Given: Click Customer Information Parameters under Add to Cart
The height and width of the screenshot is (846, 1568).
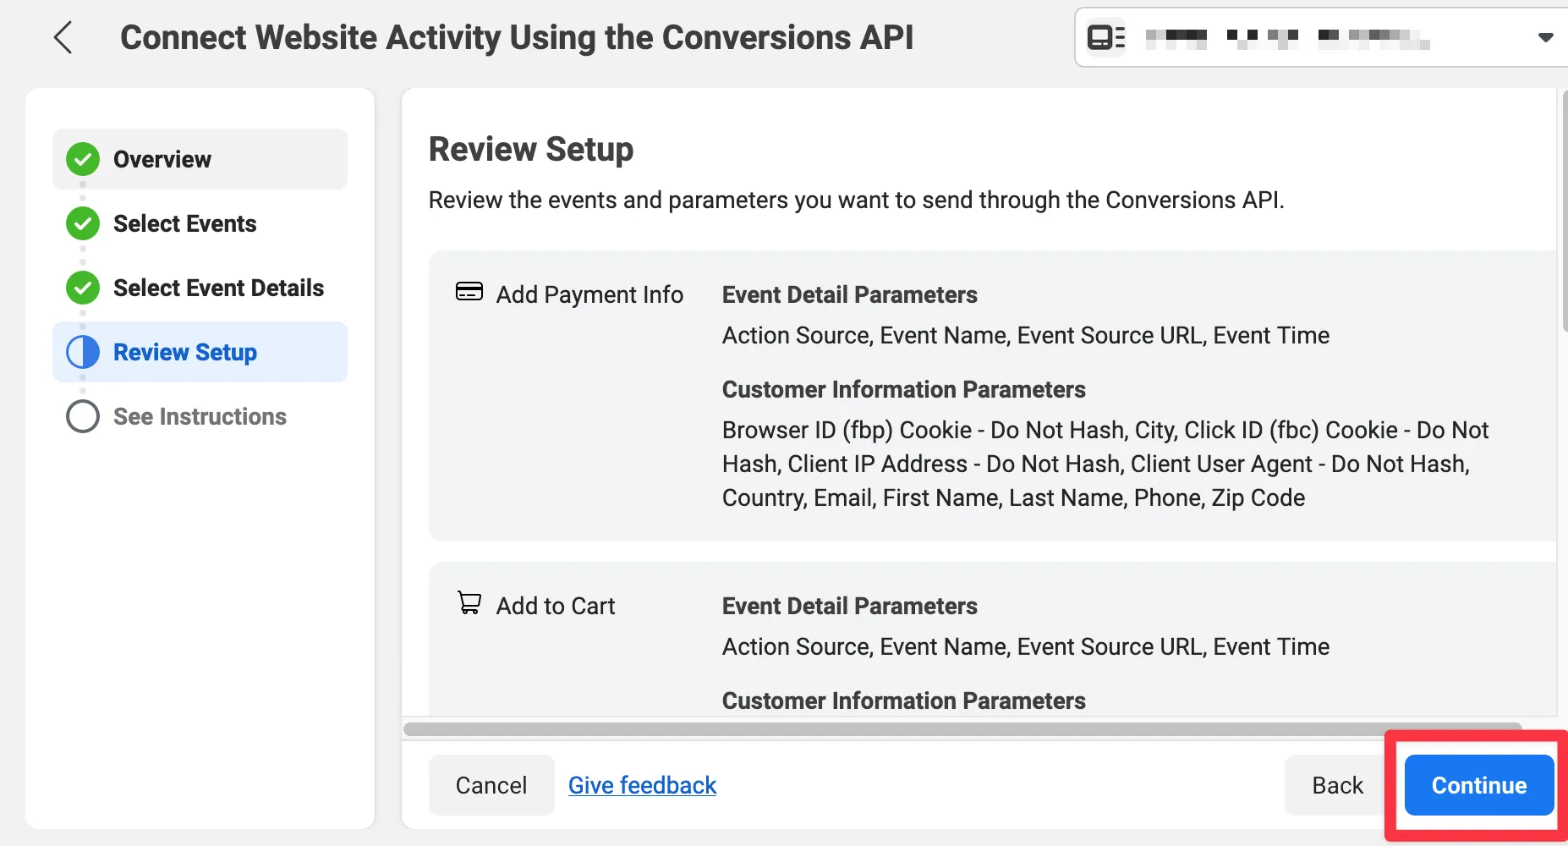Looking at the screenshot, I should [904, 700].
